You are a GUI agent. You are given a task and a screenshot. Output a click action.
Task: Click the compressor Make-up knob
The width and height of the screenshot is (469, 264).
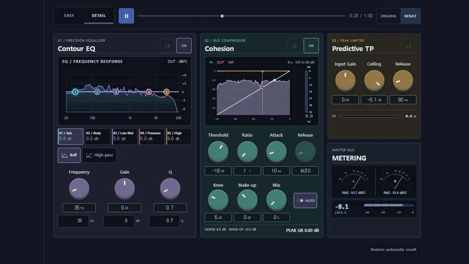tap(247, 200)
